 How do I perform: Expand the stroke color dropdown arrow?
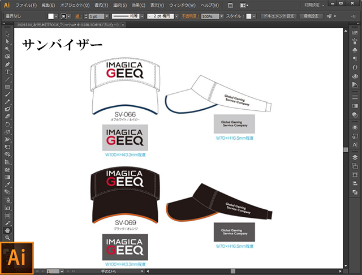(69, 16)
